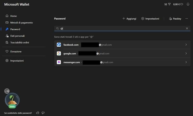Click the Dati personali person-lock icon
This screenshot has width=193, height=116.
point(7,36)
